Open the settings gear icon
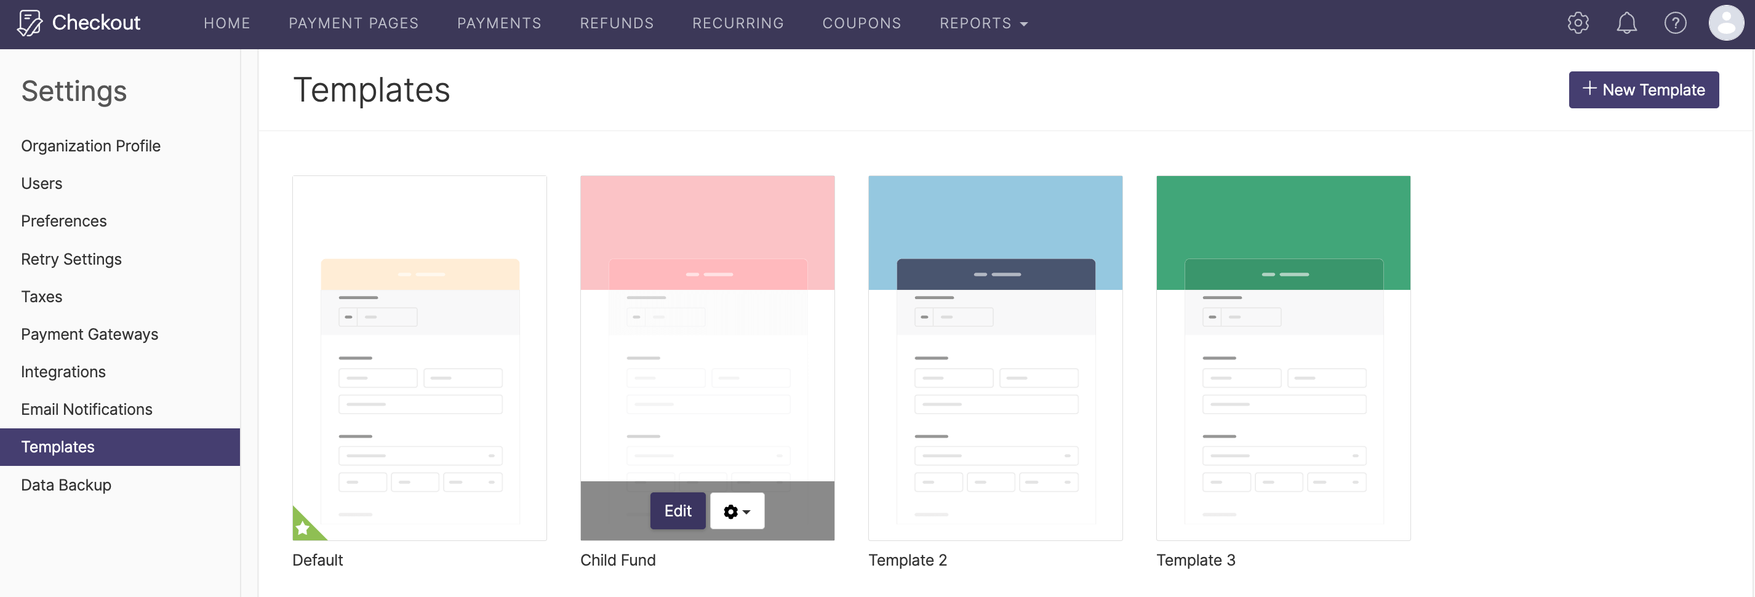Screen dimensions: 1755x597 point(1578,23)
